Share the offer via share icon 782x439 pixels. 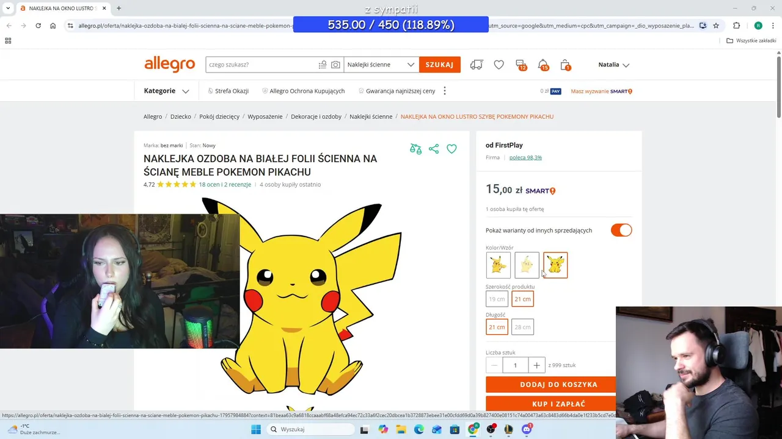(x=434, y=149)
